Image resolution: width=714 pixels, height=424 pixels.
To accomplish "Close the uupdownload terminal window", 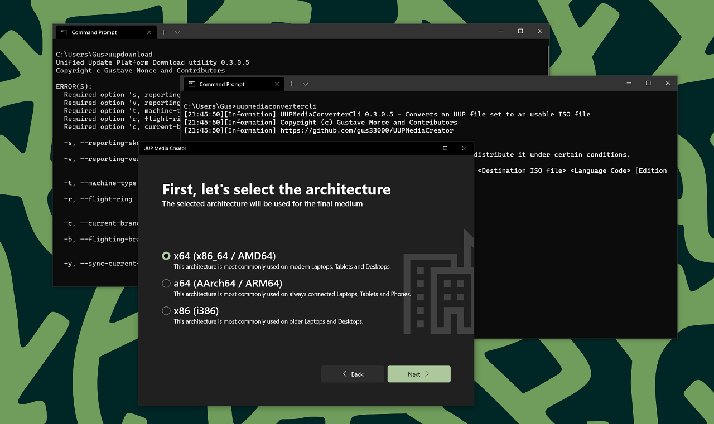I will [540, 31].
